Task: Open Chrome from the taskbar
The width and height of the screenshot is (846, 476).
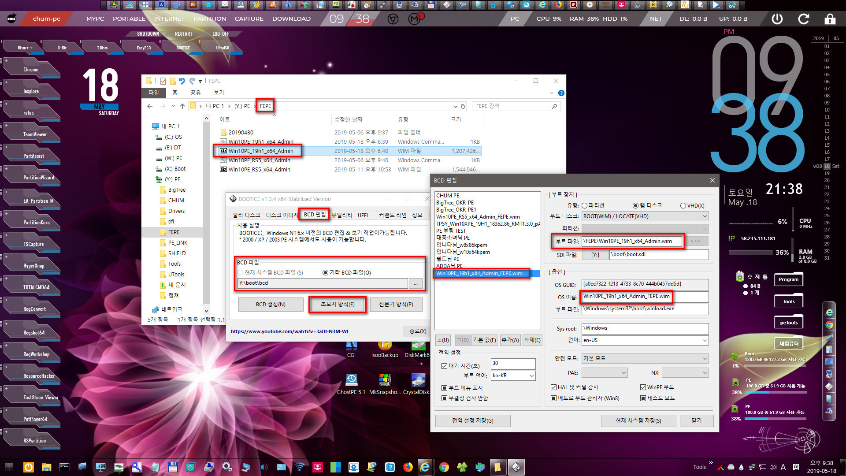Action: [x=444, y=467]
